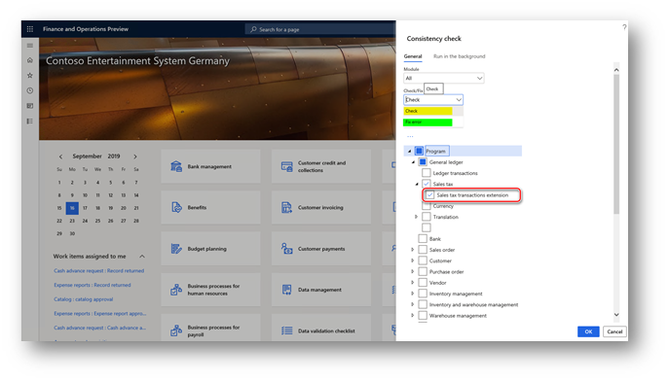Expand the Warehouse management tree node

[413, 316]
